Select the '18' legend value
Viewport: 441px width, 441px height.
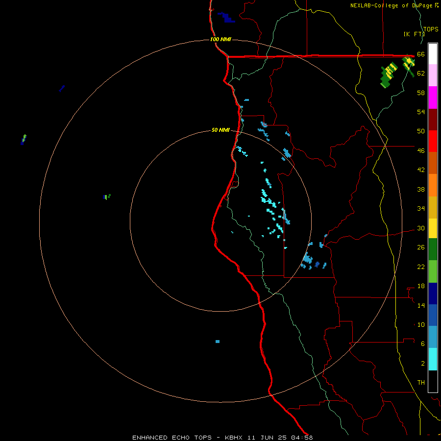click(421, 286)
